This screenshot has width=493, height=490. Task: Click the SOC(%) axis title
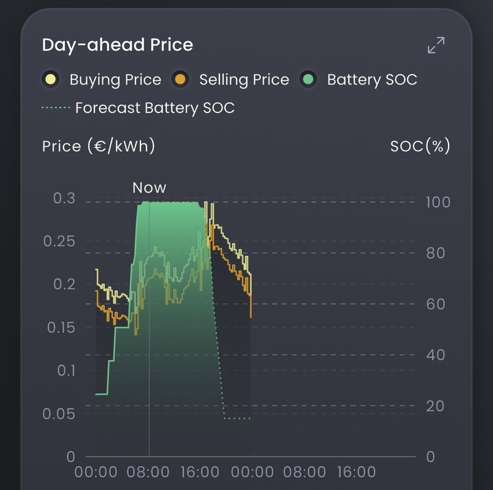(420, 146)
